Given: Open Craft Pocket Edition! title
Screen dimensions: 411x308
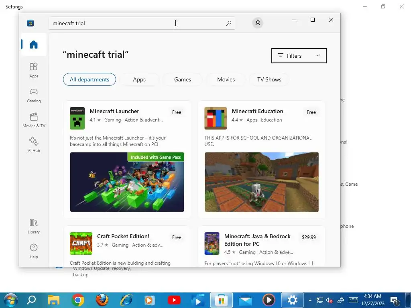Looking at the screenshot, I should 123,236.
